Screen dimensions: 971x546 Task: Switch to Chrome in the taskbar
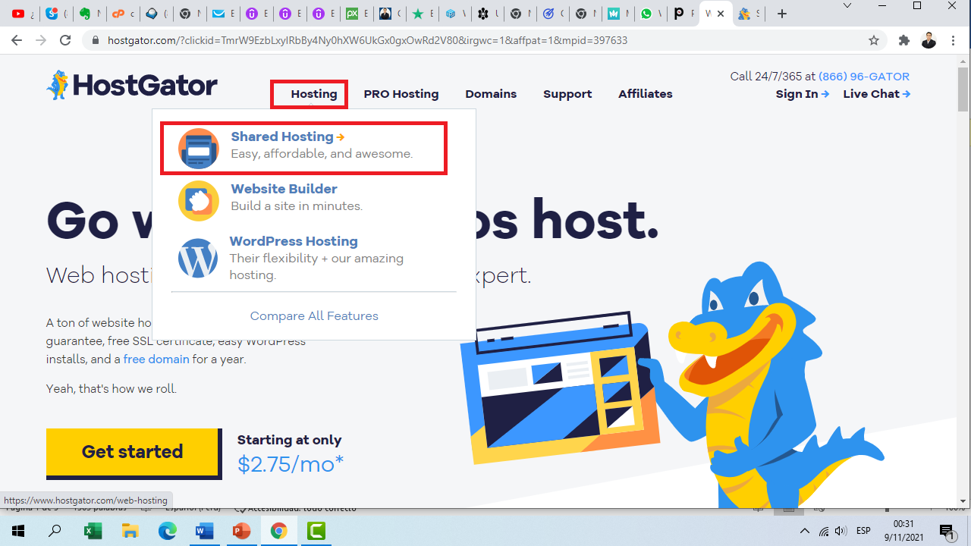279,531
